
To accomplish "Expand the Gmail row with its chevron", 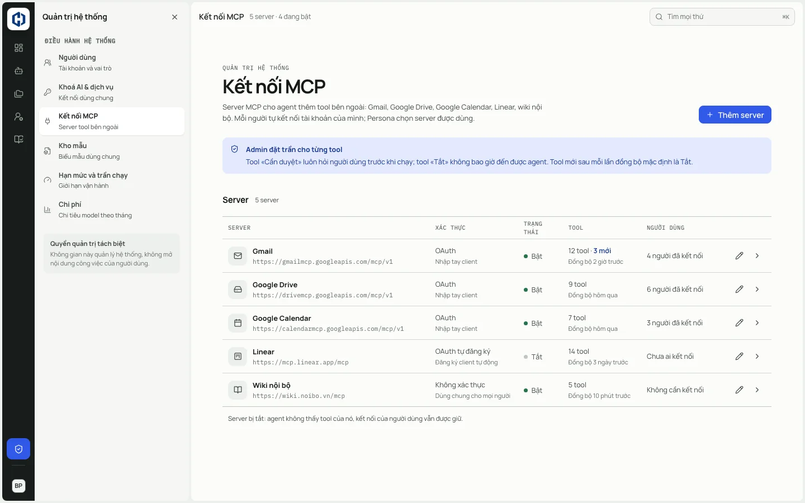I will (x=757, y=256).
